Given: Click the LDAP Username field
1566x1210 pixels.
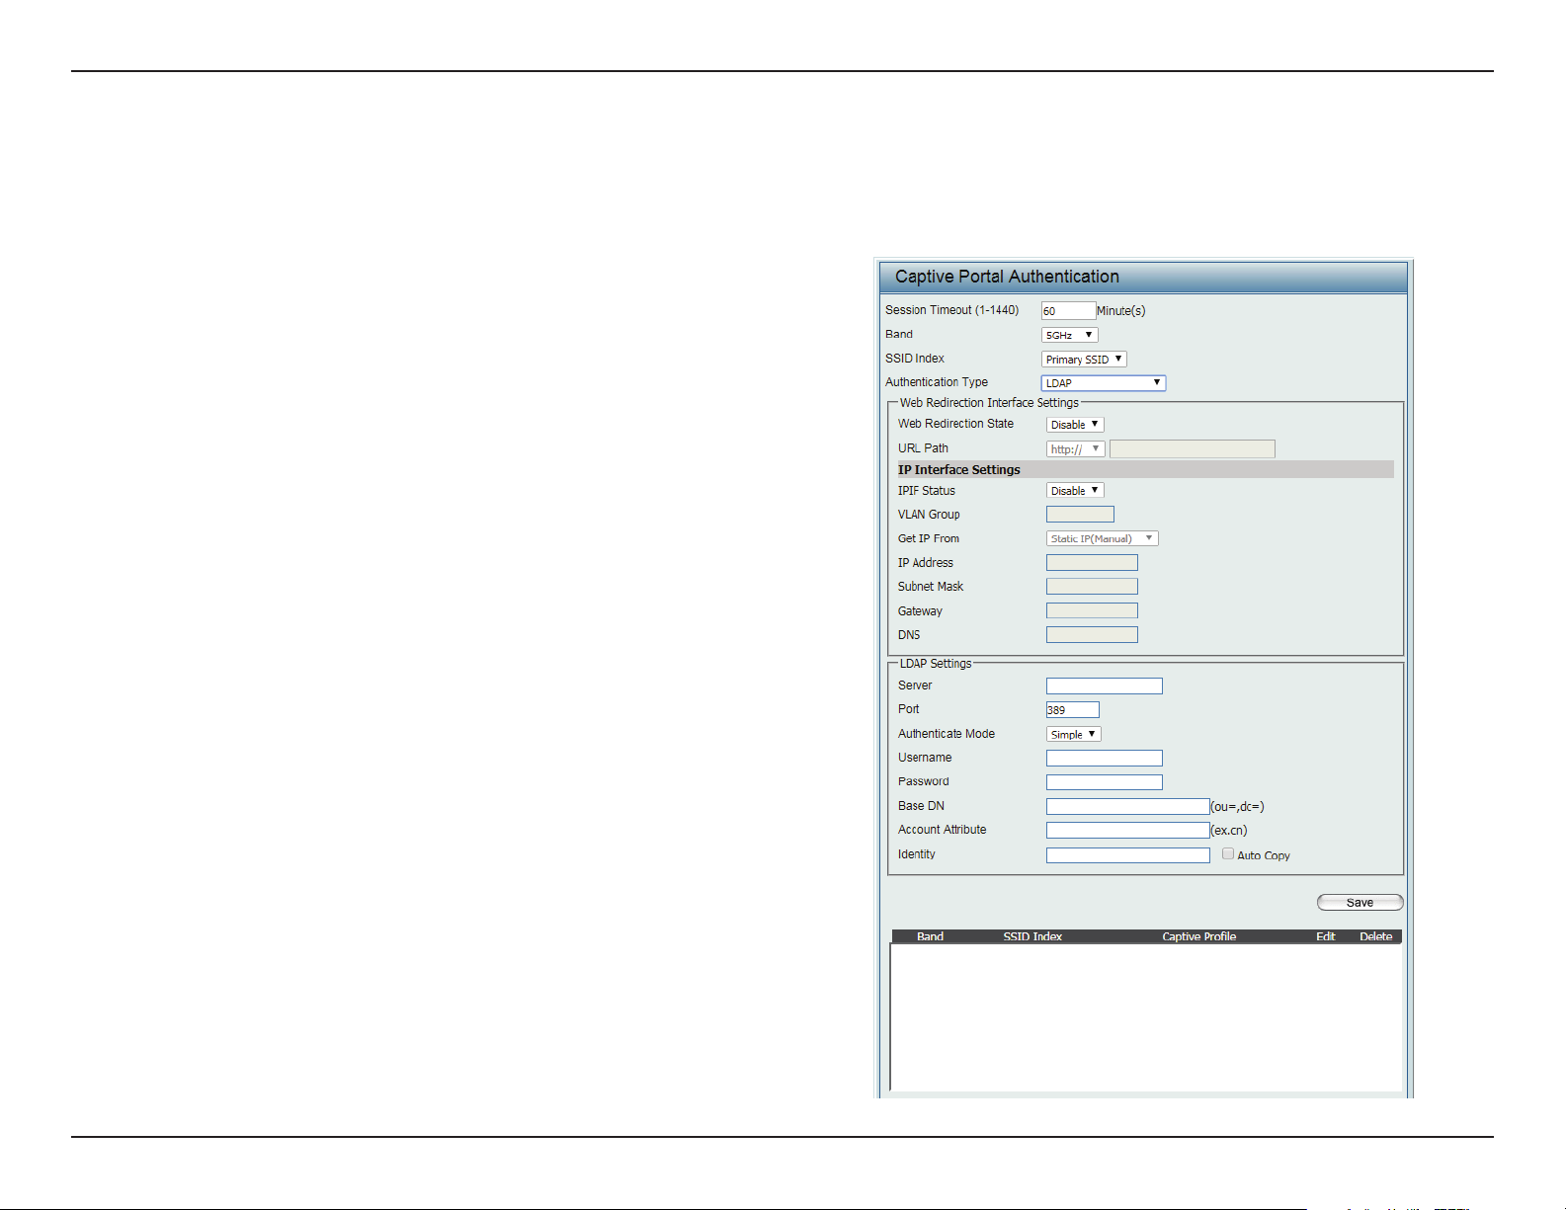Looking at the screenshot, I should [1105, 759].
